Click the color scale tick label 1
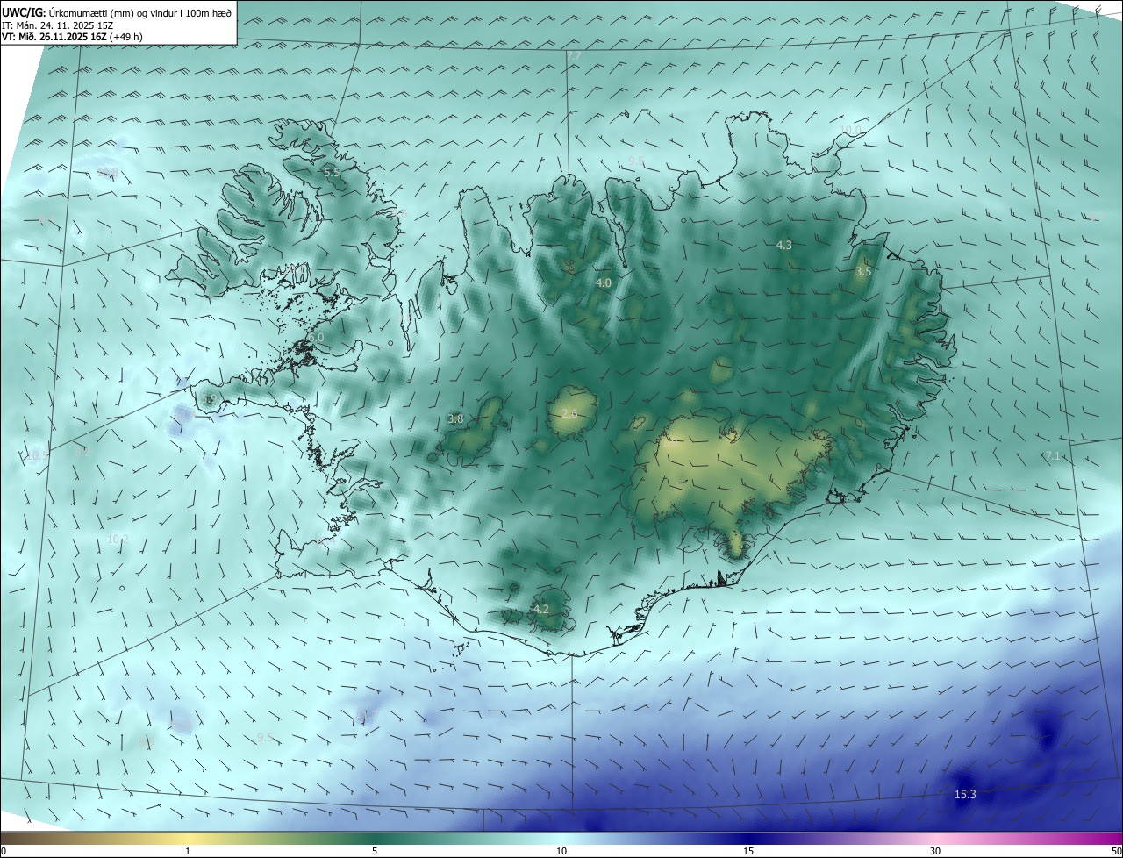This screenshot has width=1123, height=858. 188,851
